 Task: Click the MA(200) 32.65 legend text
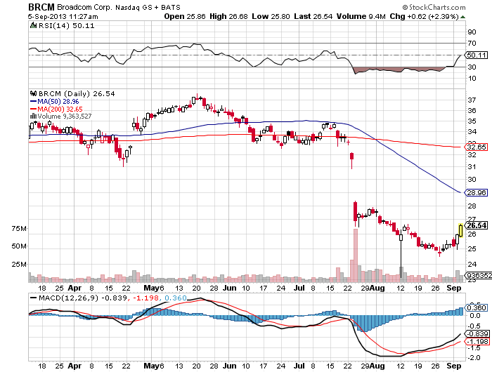click(60, 109)
